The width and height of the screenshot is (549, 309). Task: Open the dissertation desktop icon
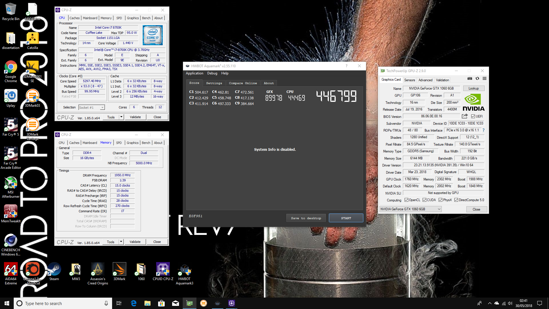pos(11,41)
